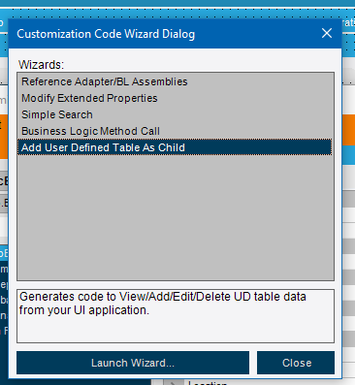Click the Customization Code Wizard Dialog title

tap(106, 34)
